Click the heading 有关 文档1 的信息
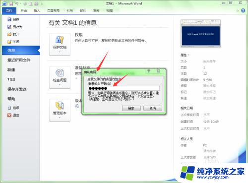Image resolution: width=248 pixels, height=183 pixels. [x=72, y=23]
